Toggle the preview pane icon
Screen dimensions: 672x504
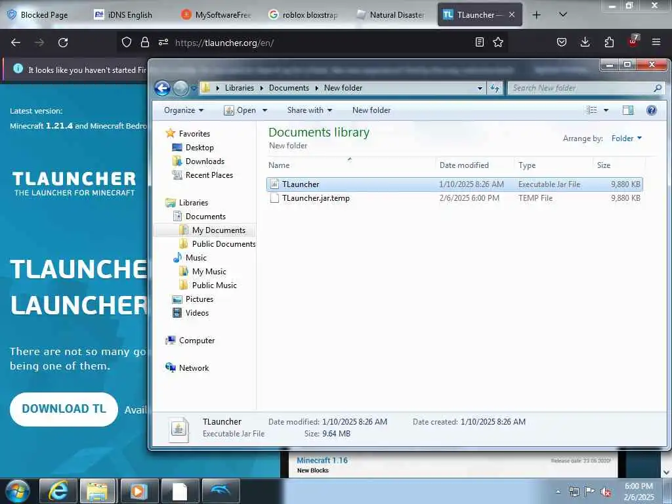tap(628, 110)
